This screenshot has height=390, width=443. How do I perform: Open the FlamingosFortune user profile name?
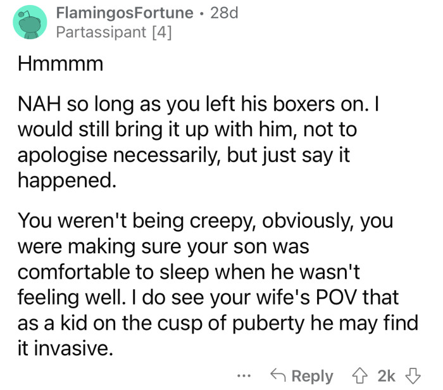pyautogui.click(x=125, y=13)
